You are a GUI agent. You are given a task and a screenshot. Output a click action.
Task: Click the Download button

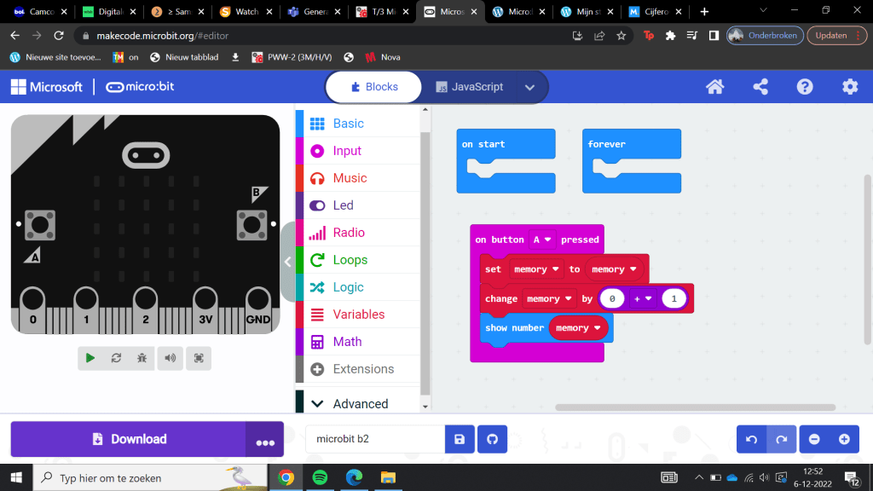coord(128,440)
